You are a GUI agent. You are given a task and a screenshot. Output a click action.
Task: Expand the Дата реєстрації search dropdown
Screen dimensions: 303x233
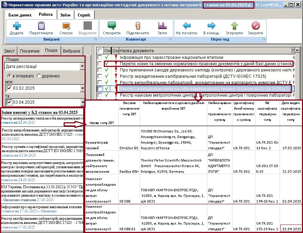tap(82, 67)
